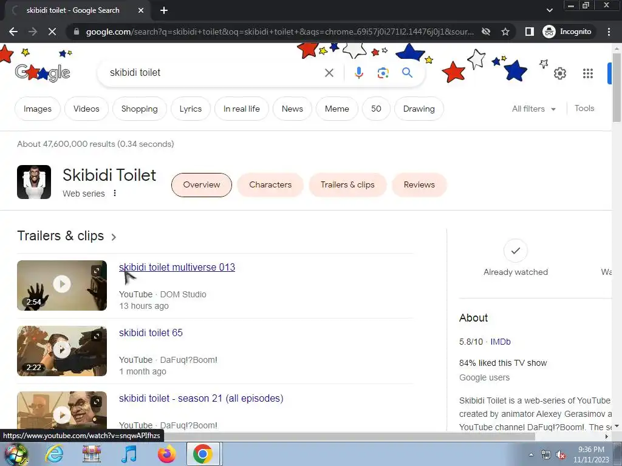The image size is (622, 466).
Task: Select the Reviews chip
Action: 419,184
